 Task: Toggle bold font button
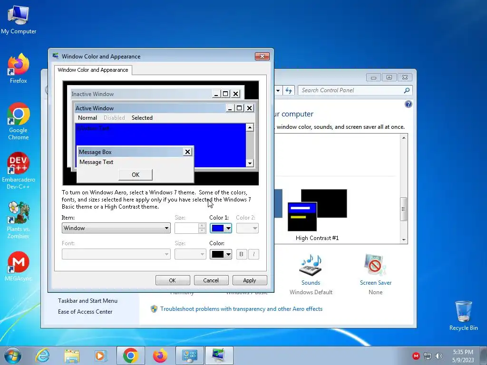pyautogui.click(x=241, y=255)
